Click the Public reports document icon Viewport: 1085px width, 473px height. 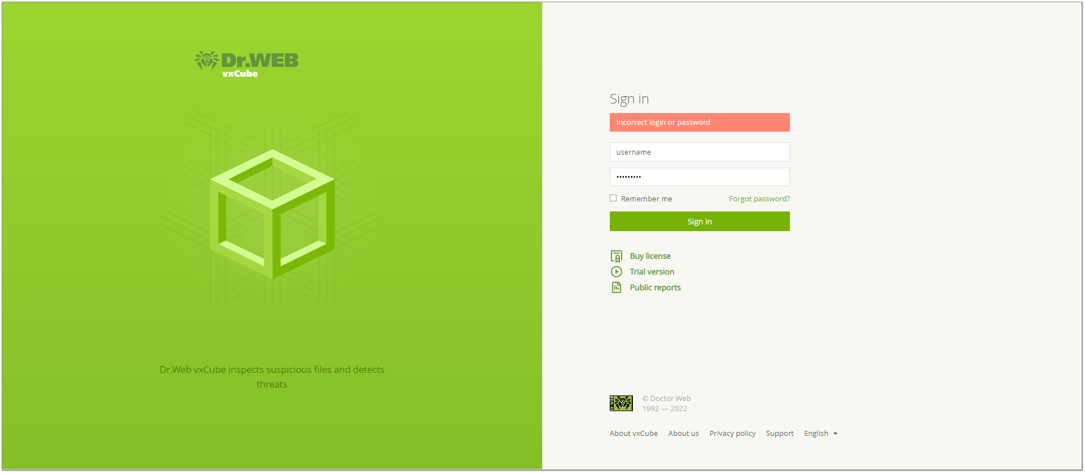(x=617, y=287)
